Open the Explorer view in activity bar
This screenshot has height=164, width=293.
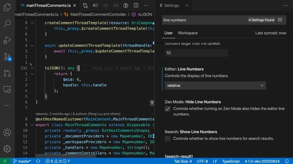pyautogui.click(x=7, y=7)
